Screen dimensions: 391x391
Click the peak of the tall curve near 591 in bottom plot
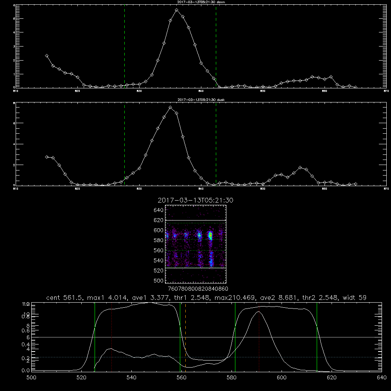tap(259, 312)
